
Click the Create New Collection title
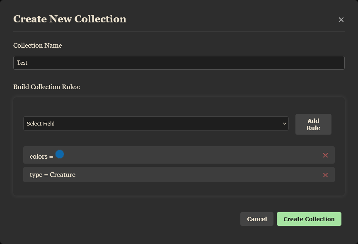pyautogui.click(x=70, y=19)
